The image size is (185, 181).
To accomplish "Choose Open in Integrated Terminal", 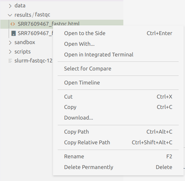I will 118,54.
